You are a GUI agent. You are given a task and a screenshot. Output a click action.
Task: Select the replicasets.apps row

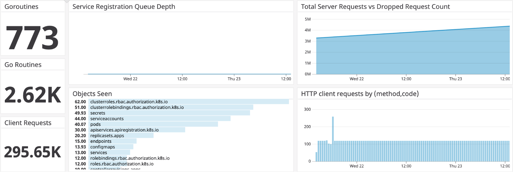pyautogui.click(x=121, y=135)
